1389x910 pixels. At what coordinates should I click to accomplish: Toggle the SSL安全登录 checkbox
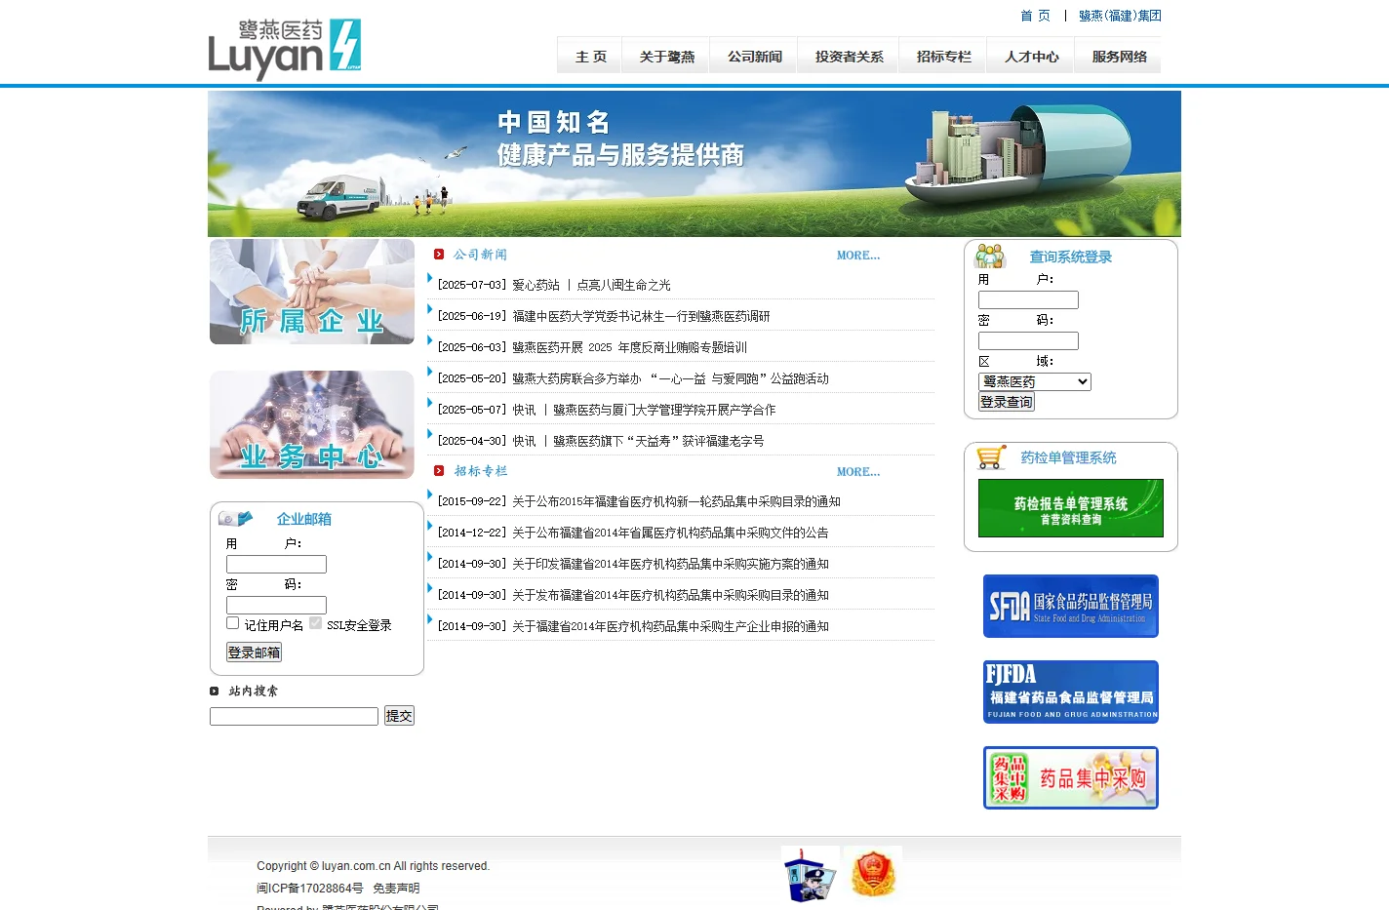(315, 623)
